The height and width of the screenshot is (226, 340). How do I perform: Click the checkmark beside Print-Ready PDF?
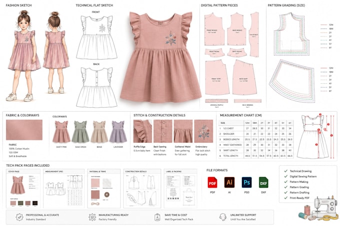click(x=286, y=198)
